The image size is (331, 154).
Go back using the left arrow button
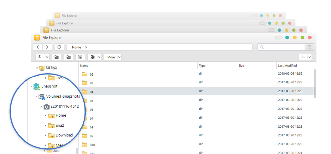pyautogui.click(x=38, y=47)
